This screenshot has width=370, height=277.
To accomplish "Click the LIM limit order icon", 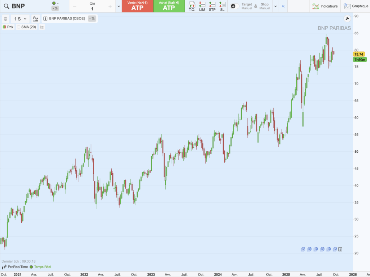I will coord(202,6).
